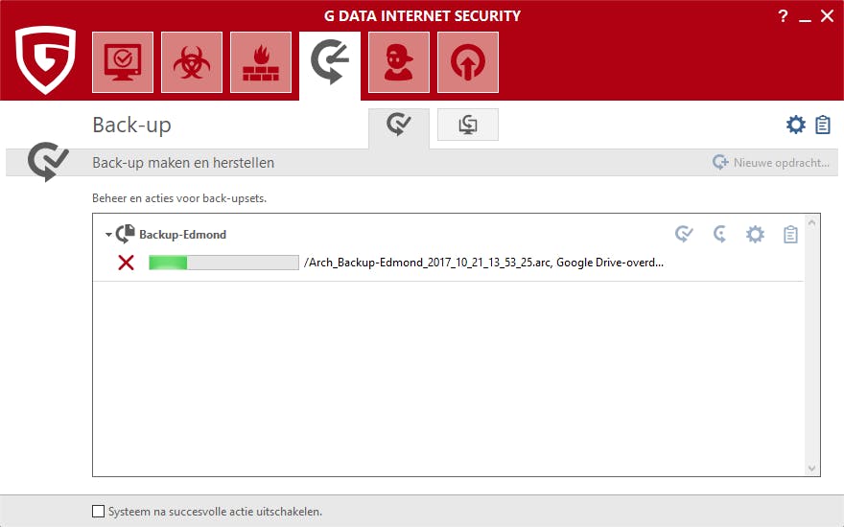
Task: Open back-up logs clipboard icon at top
Action: [x=823, y=125]
